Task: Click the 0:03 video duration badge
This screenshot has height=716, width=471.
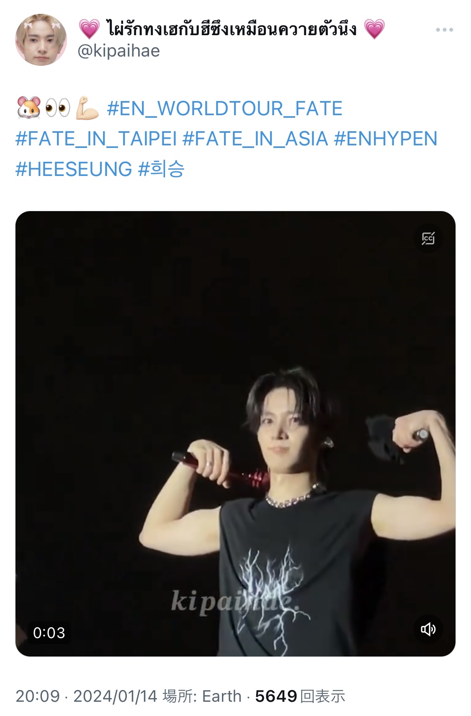Action: (x=49, y=633)
